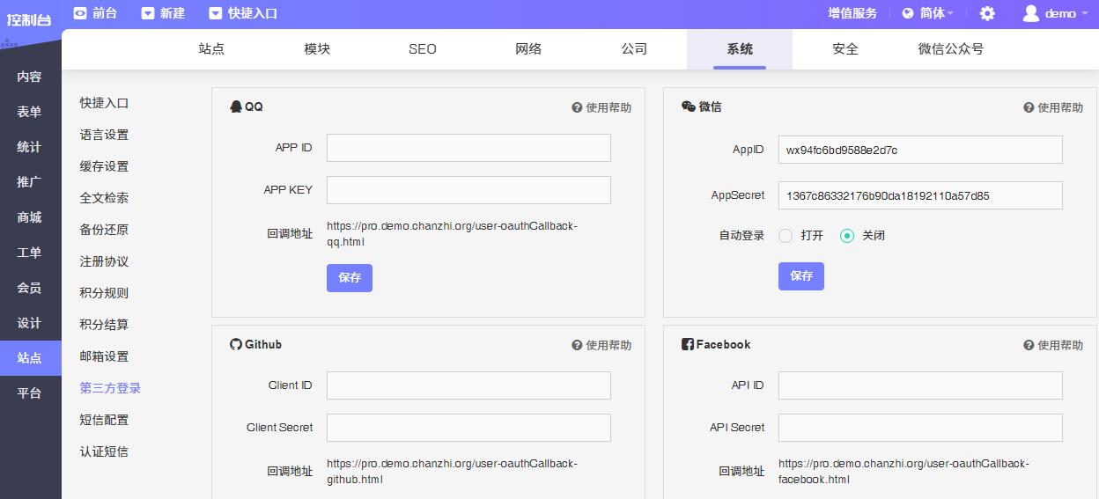Click the help question icon in the QQ panel
This screenshot has height=499, width=1099.
[577, 107]
